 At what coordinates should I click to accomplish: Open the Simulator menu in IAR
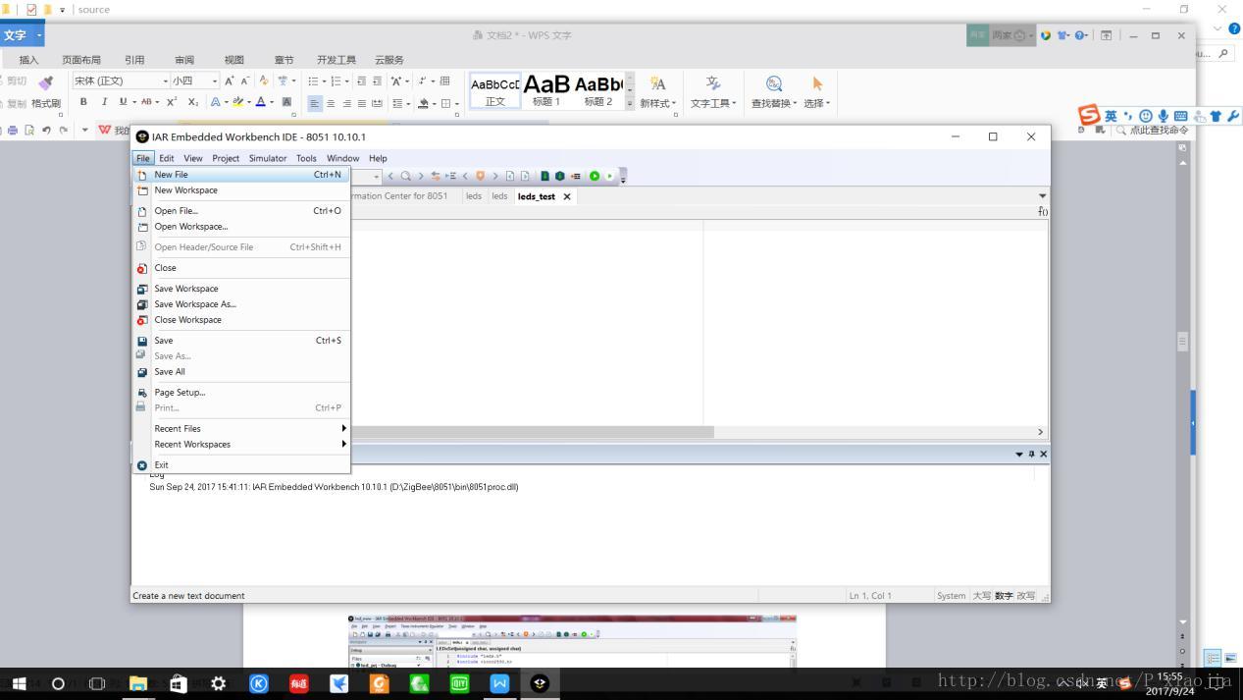pyautogui.click(x=268, y=158)
